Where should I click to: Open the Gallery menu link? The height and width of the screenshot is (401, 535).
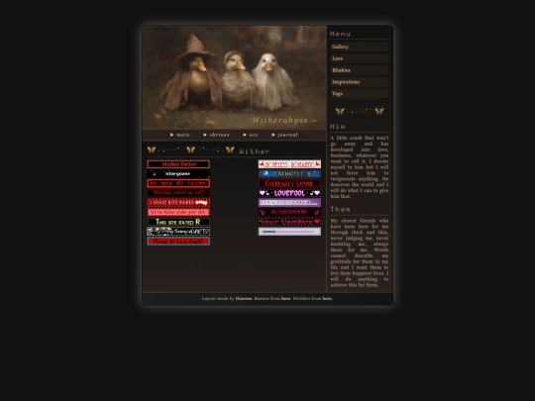360,47
